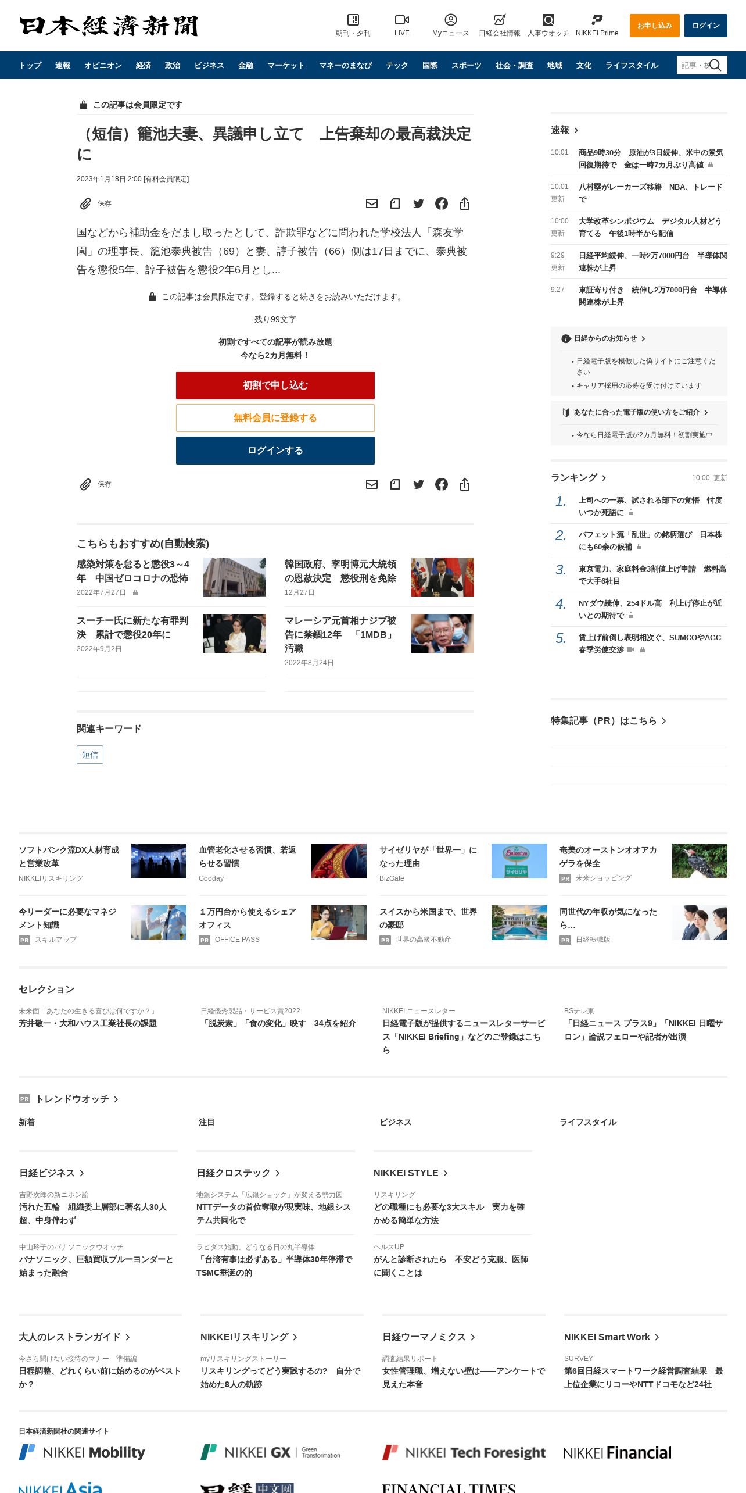
Task: Click 無料会員に登録する button
Action: 275,418
